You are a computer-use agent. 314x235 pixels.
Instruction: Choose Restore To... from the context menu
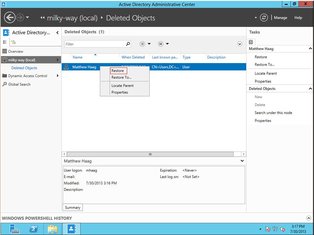coord(121,78)
